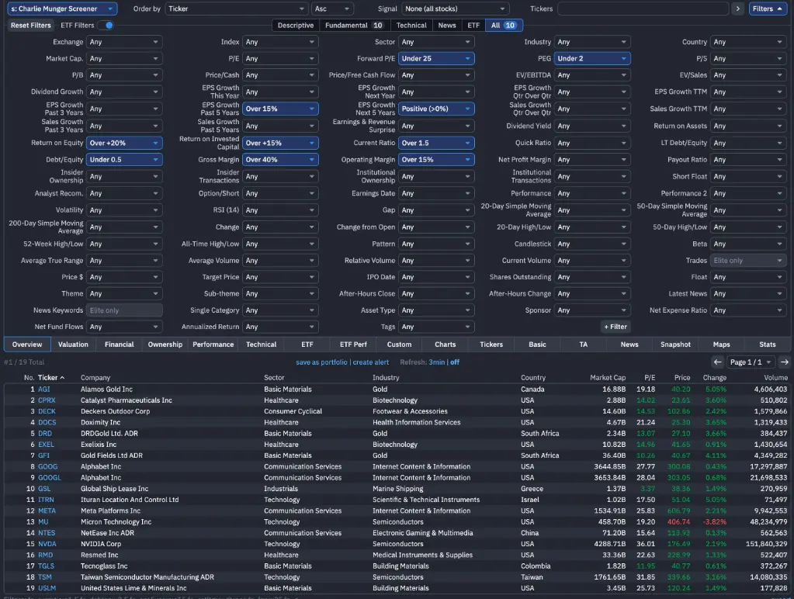The width and height of the screenshot is (794, 599).
Task: Click create alert link
Action: coord(371,362)
